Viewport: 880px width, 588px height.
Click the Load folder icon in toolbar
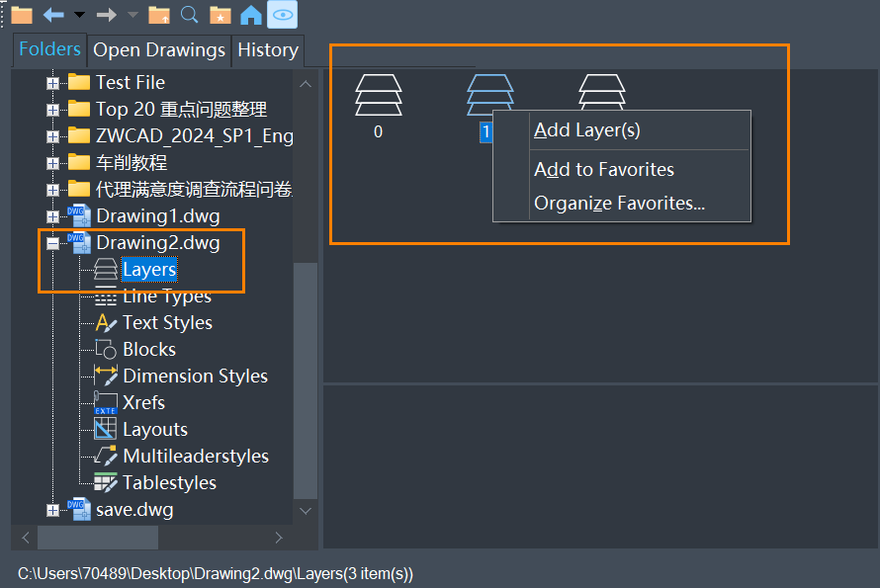point(22,15)
